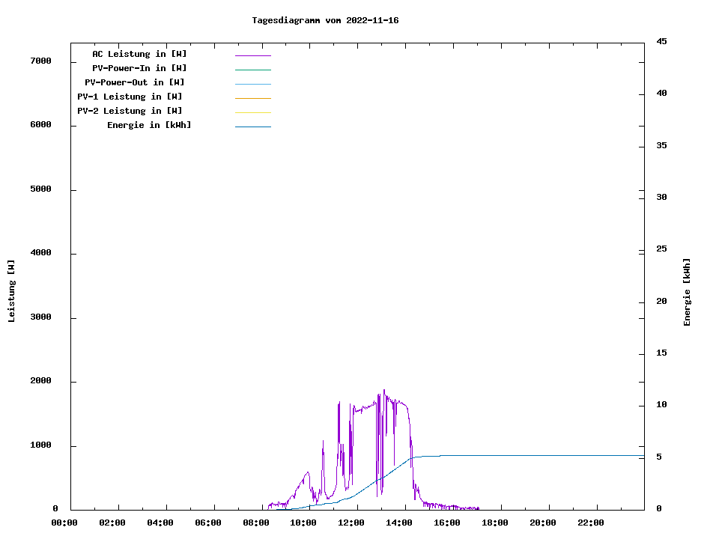The height and width of the screenshot is (539, 719).
Task: Click the 'PV-Power-Out in [W]' legend entry
Action: 135,82
